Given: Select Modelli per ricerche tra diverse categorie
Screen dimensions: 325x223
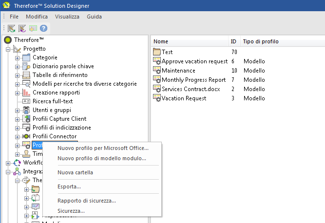Looking at the screenshot, I should coord(85,84).
